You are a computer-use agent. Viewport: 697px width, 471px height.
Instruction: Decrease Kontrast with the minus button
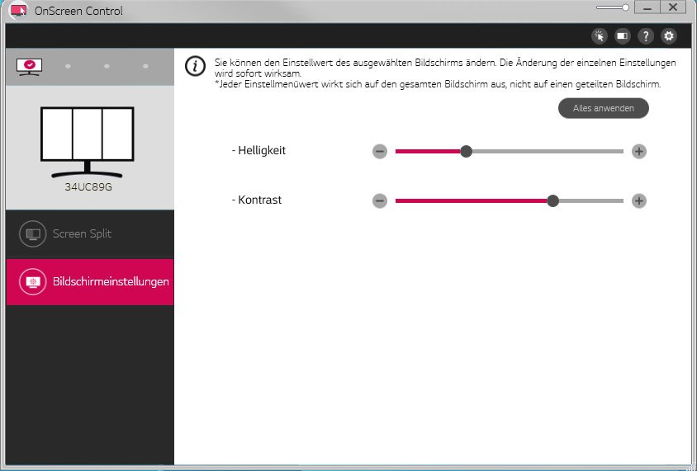point(380,200)
